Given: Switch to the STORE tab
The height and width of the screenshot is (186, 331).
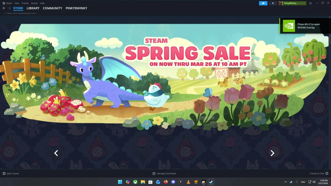Looking at the screenshot, I should click(18, 8).
